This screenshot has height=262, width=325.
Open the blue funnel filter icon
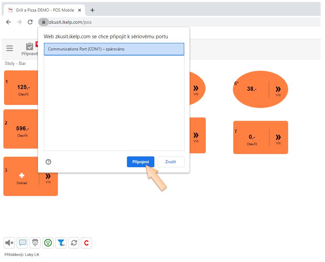coord(61,243)
